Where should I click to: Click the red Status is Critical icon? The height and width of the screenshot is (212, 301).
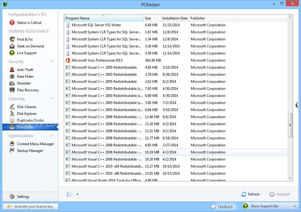pyautogui.click(x=12, y=22)
